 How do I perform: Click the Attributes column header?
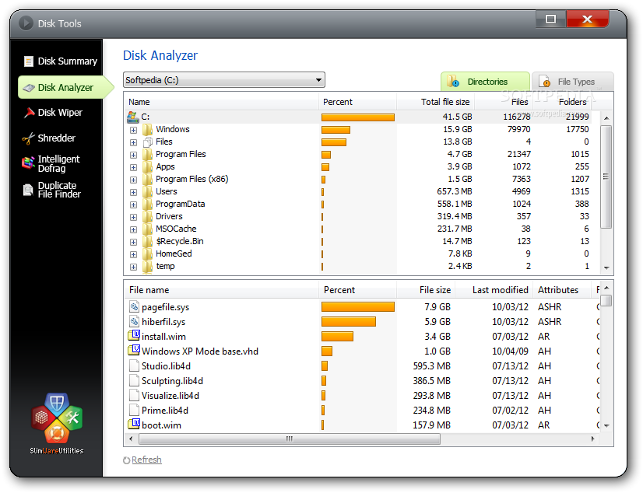pyautogui.click(x=562, y=290)
